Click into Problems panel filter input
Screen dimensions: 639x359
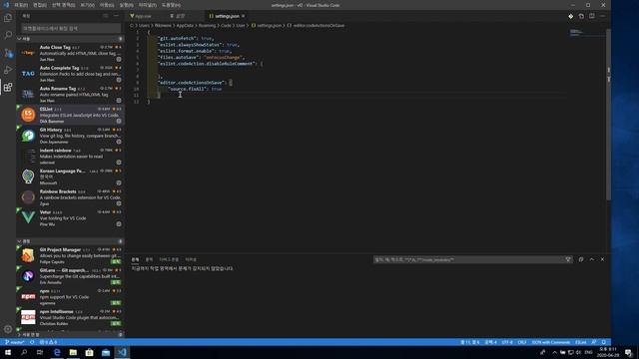point(468,259)
